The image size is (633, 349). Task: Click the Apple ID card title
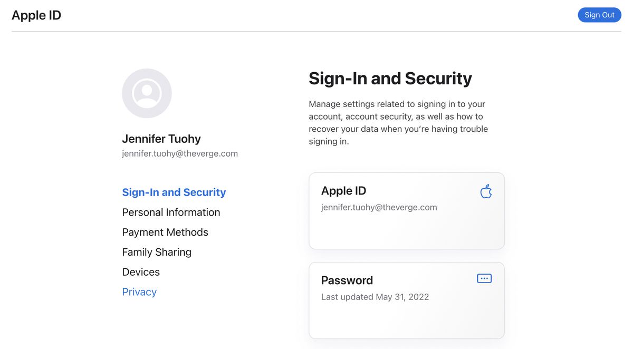pyautogui.click(x=343, y=191)
